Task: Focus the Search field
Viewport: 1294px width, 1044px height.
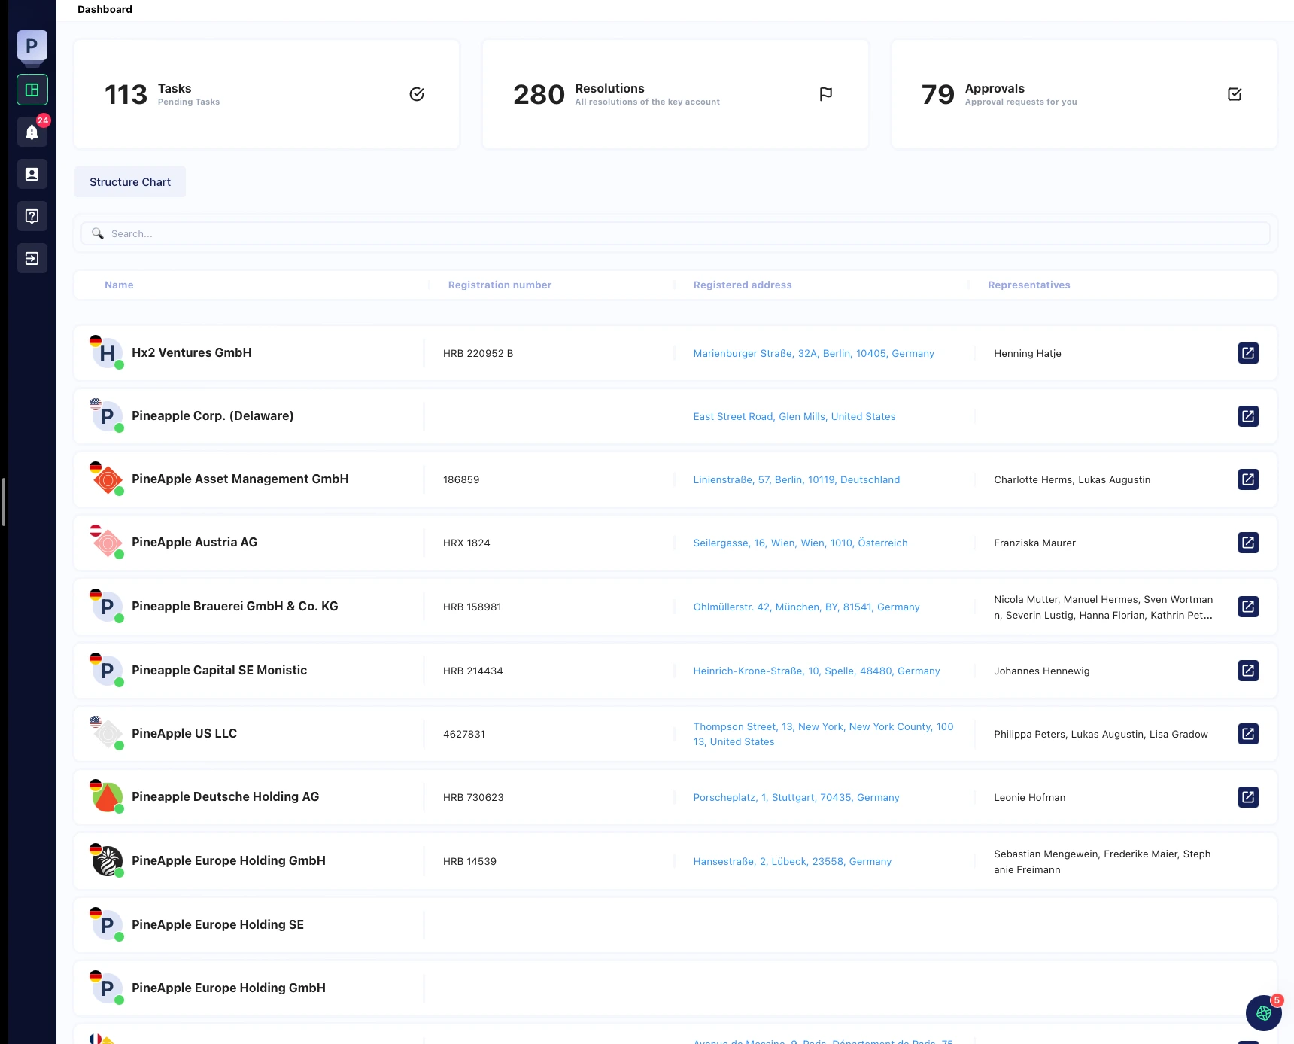Action: pyautogui.click(x=676, y=233)
